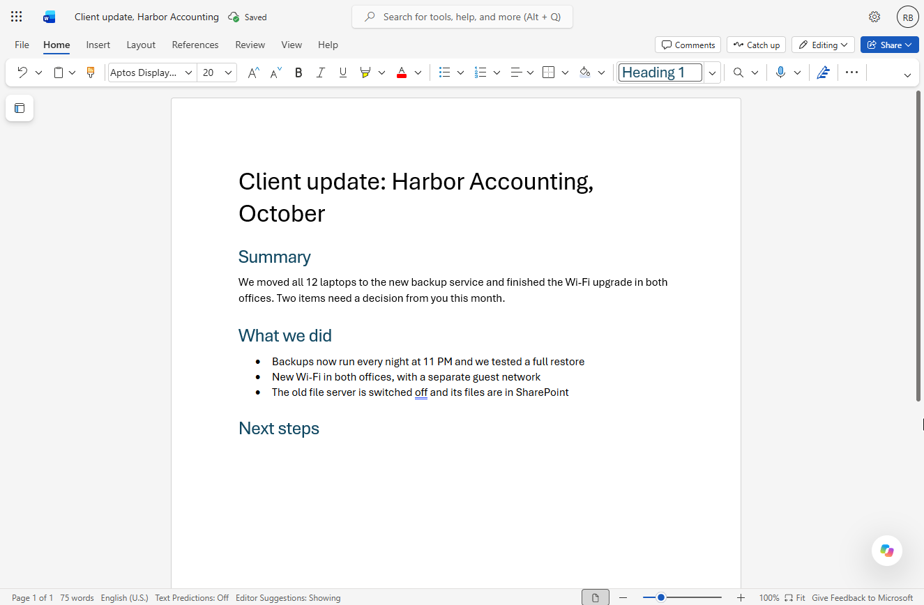Screen dimensions: 924x605
Task: Toggle Text Predictions: Off setting
Action: coord(192,598)
